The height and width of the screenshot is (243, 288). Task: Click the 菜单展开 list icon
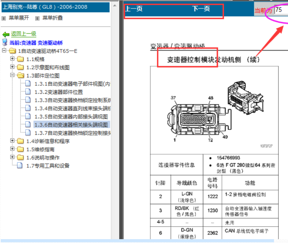pos(4,18)
